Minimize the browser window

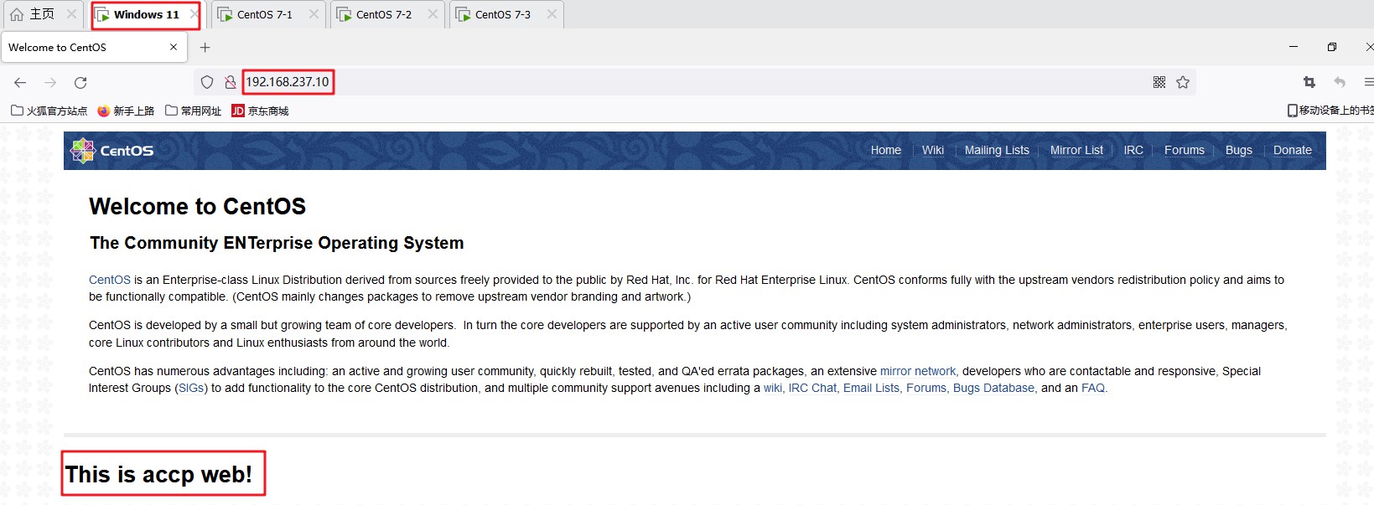1294,47
